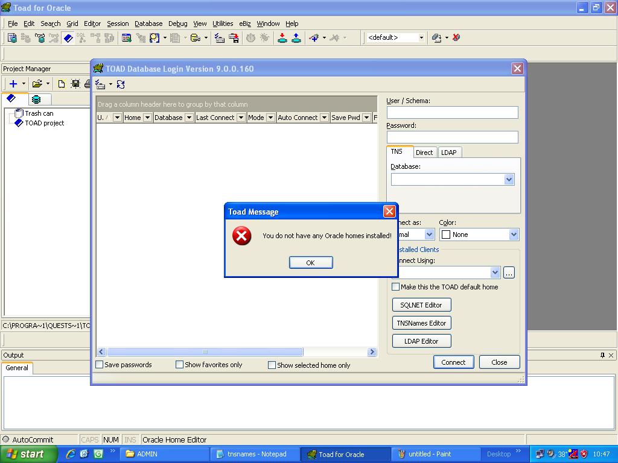Close the Toad Message error dialog

click(389, 212)
